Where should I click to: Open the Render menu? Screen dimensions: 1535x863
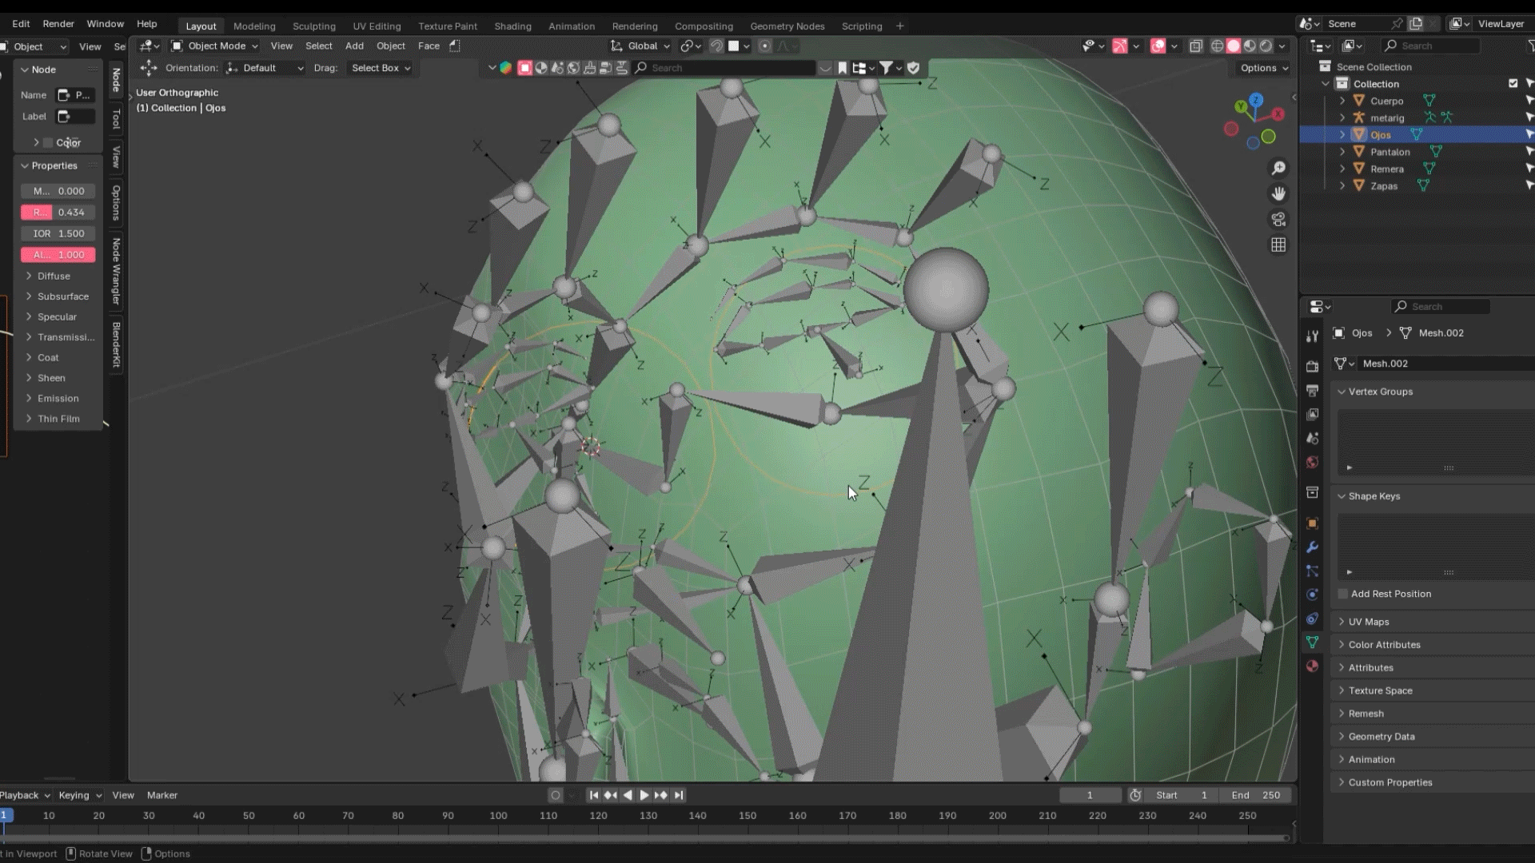click(58, 24)
